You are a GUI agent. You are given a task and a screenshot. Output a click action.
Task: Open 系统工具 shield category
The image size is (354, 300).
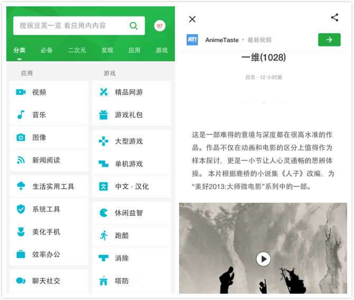[x=49, y=209]
